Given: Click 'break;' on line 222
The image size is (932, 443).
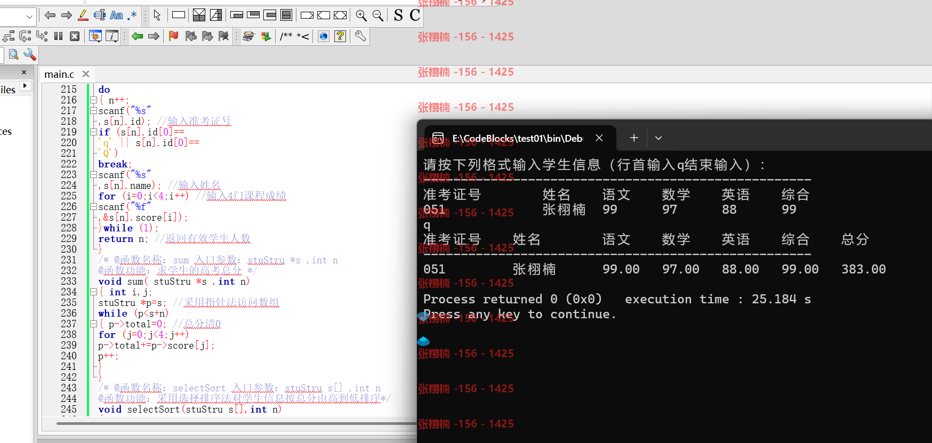Looking at the screenshot, I should (x=115, y=164).
